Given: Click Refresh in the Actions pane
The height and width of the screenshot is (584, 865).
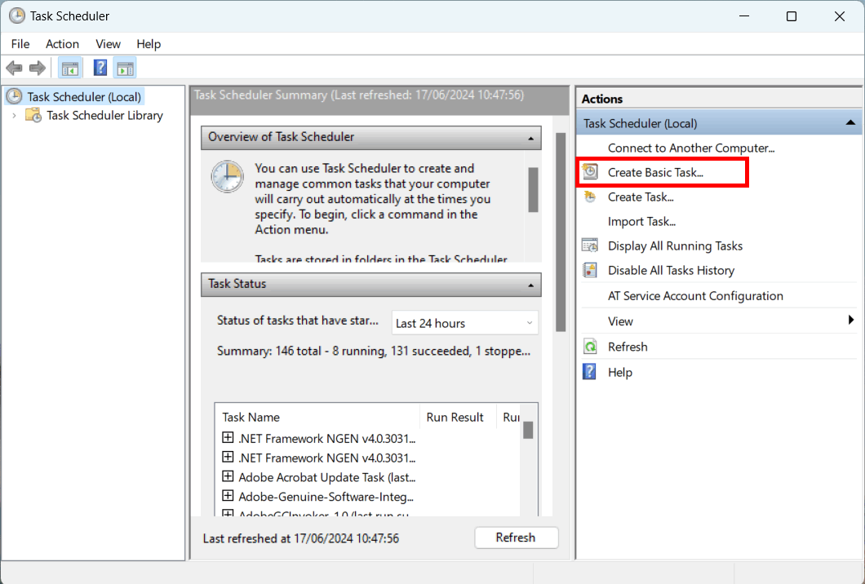Looking at the screenshot, I should click(x=627, y=347).
